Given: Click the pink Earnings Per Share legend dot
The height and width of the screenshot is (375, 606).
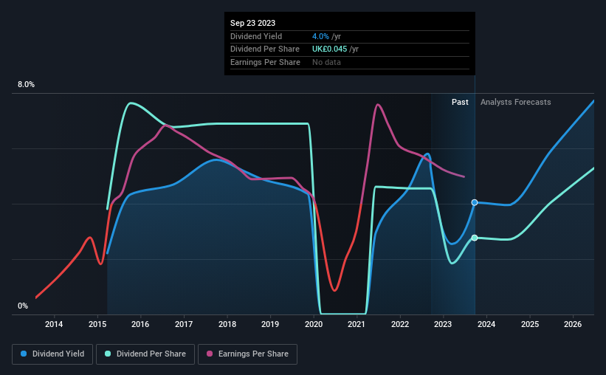Looking at the screenshot, I should [210, 354].
